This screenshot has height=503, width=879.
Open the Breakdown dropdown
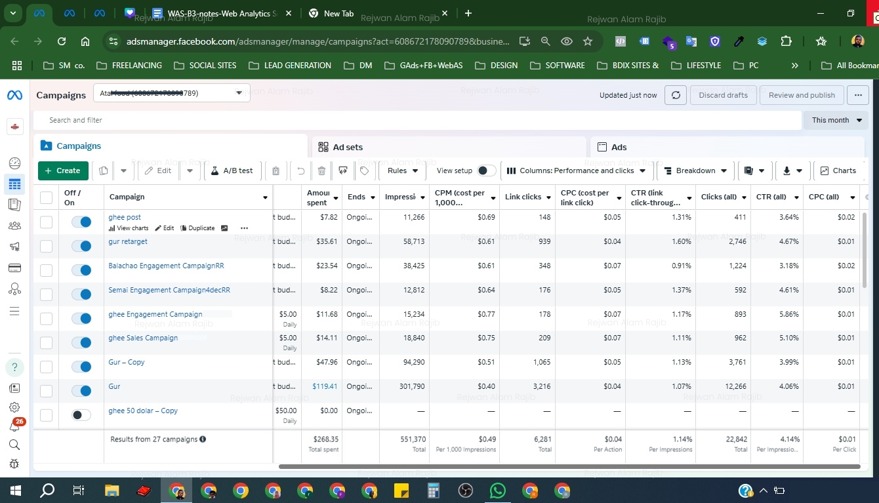point(695,171)
